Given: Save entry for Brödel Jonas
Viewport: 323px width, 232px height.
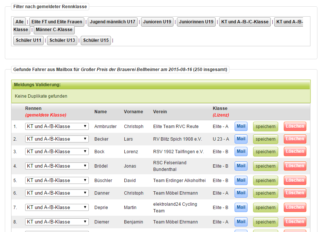Looking at the screenshot, I should (265, 166).
